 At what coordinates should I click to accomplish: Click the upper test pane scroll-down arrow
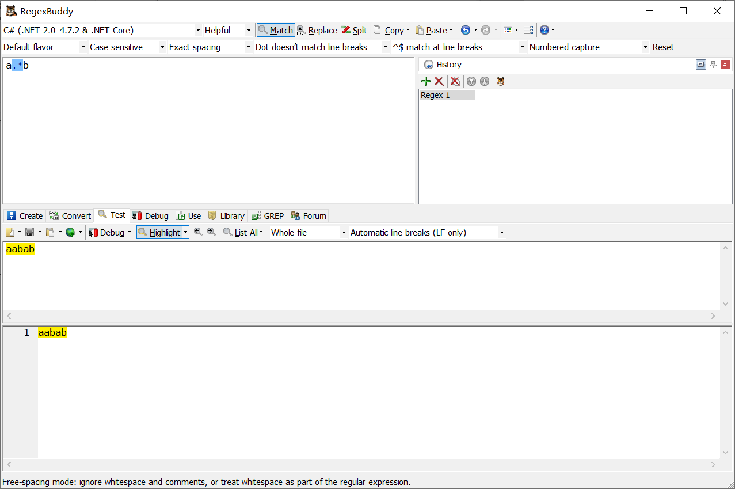(726, 304)
